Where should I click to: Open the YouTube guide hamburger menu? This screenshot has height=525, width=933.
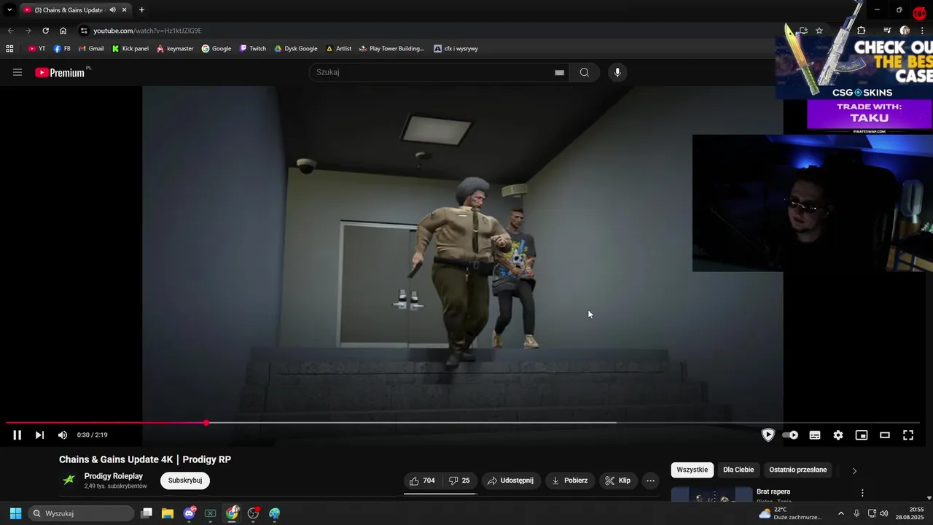click(x=17, y=72)
